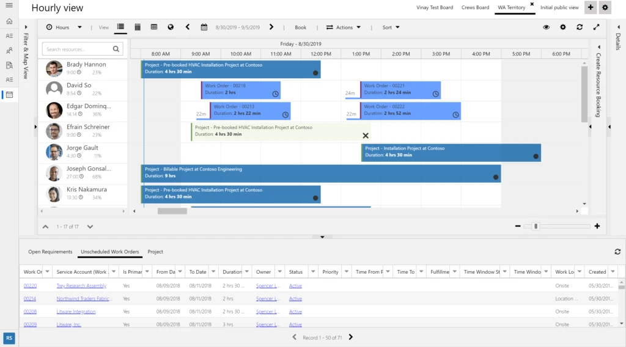Open work order 00220 link
The width and height of the screenshot is (626, 347).
click(30, 286)
